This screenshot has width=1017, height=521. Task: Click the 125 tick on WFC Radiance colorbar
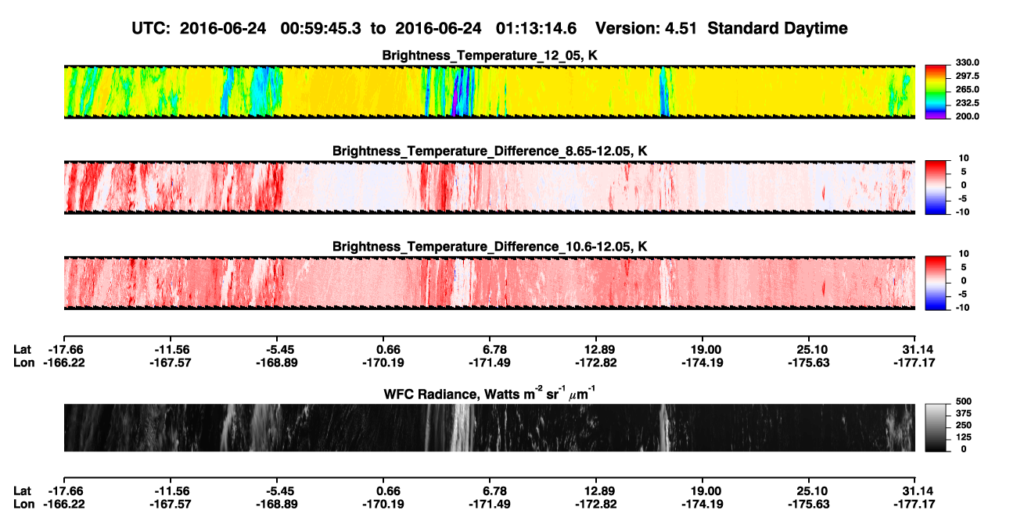click(x=964, y=437)
